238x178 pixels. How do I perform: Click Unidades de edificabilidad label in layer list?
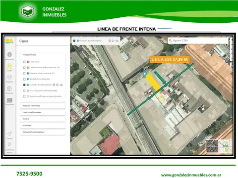click(41, 85)
